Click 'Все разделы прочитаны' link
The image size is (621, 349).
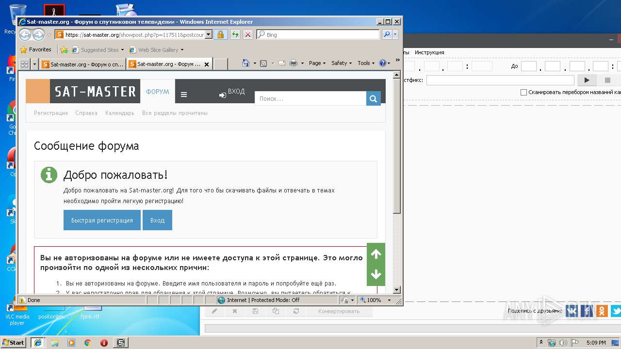coord(175,113)
